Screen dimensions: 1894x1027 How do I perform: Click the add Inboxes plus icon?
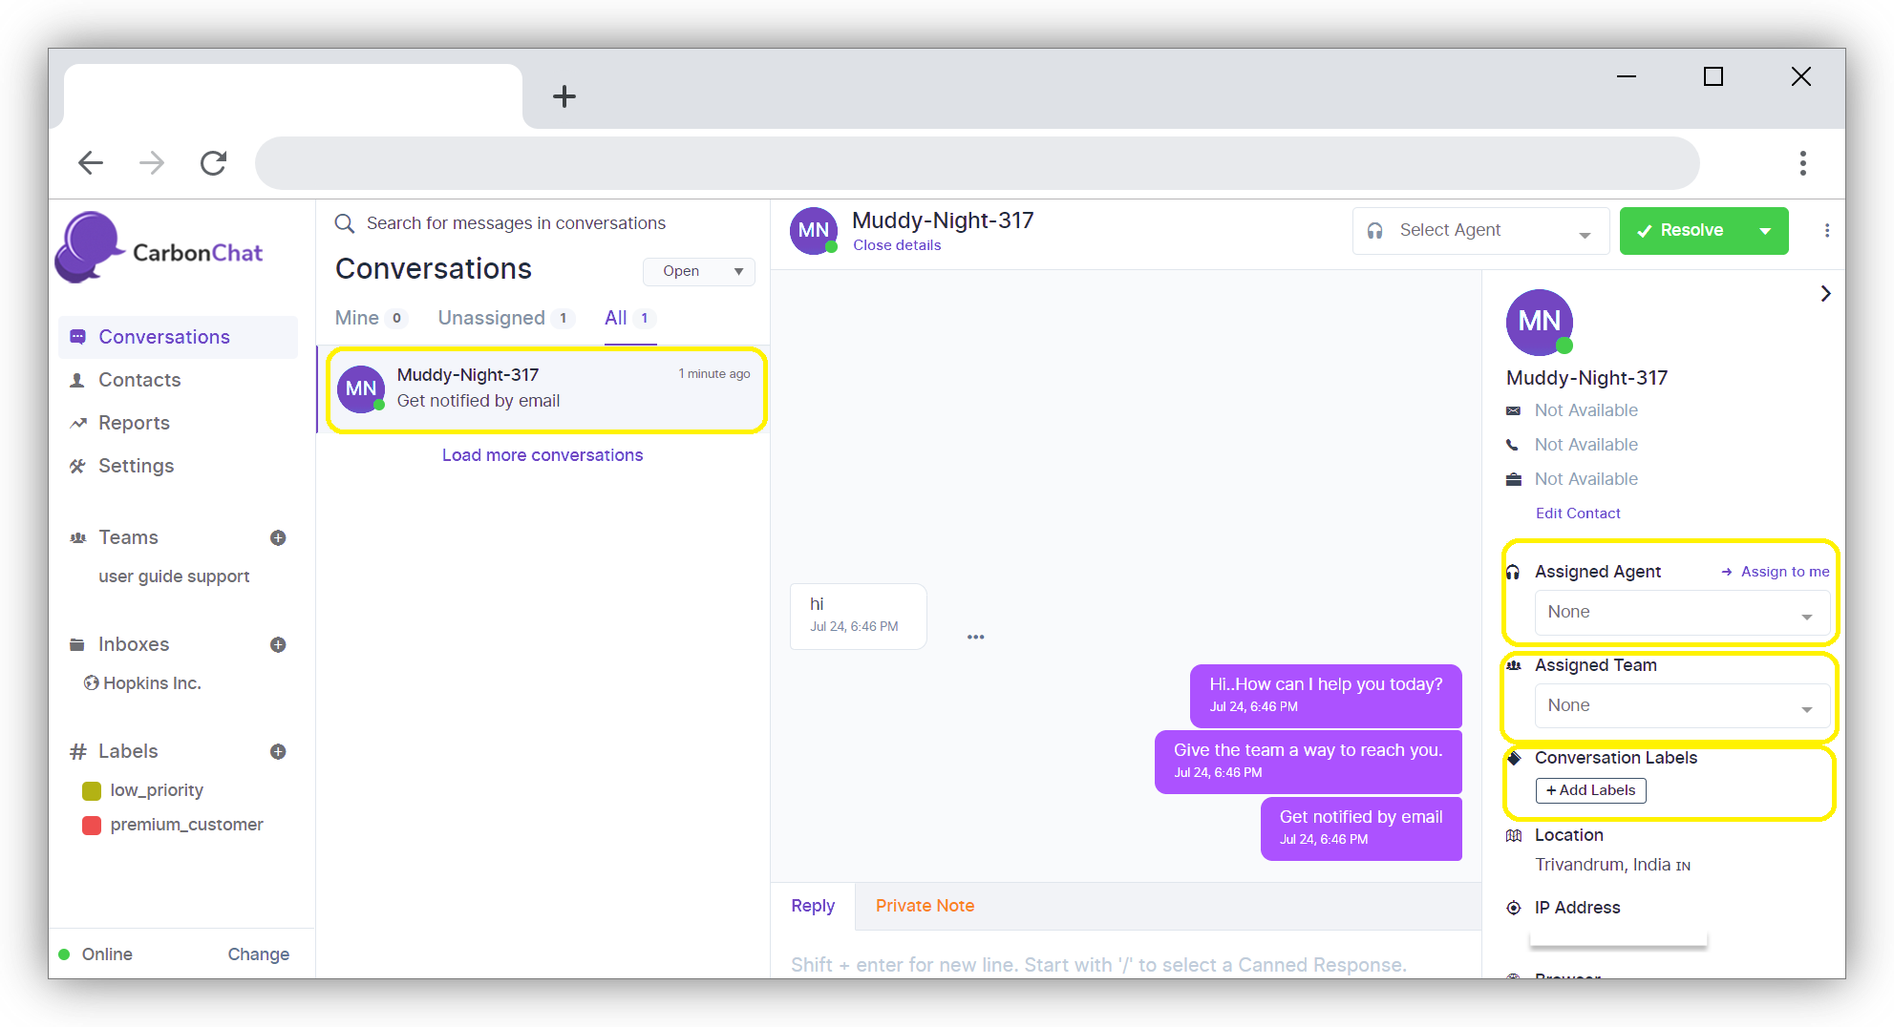[278, 645]
